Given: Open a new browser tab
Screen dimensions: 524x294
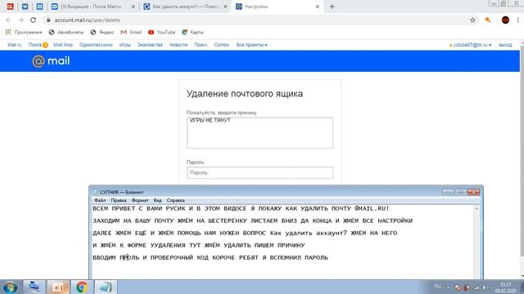Looking at the screenshot, I should 332,7.
